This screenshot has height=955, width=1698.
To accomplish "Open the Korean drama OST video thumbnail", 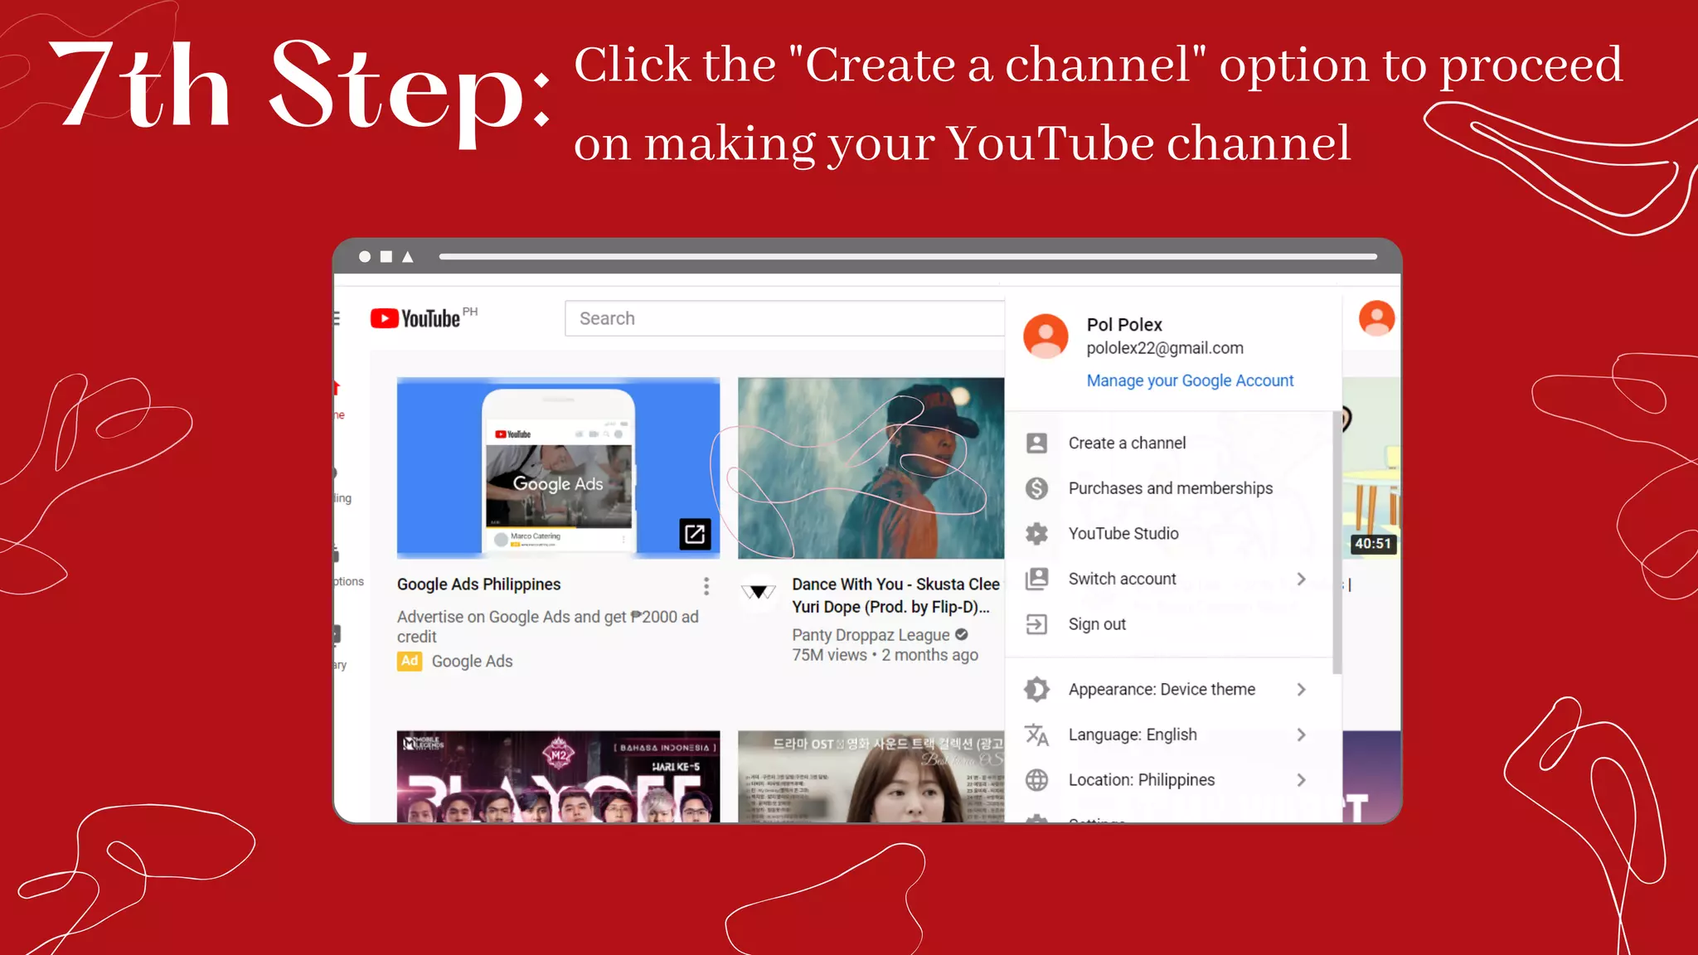I will point(871,777).
